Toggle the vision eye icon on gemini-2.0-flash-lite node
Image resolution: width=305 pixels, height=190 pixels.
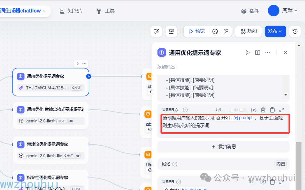78,156
